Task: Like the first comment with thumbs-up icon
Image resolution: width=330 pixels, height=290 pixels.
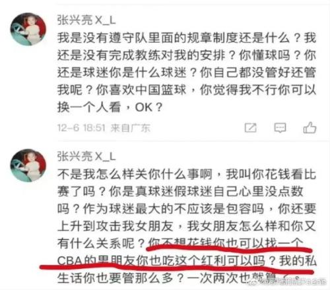Action: (310, 127)
